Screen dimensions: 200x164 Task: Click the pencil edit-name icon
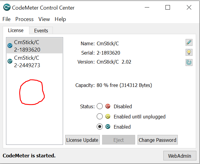coord(189,43)
